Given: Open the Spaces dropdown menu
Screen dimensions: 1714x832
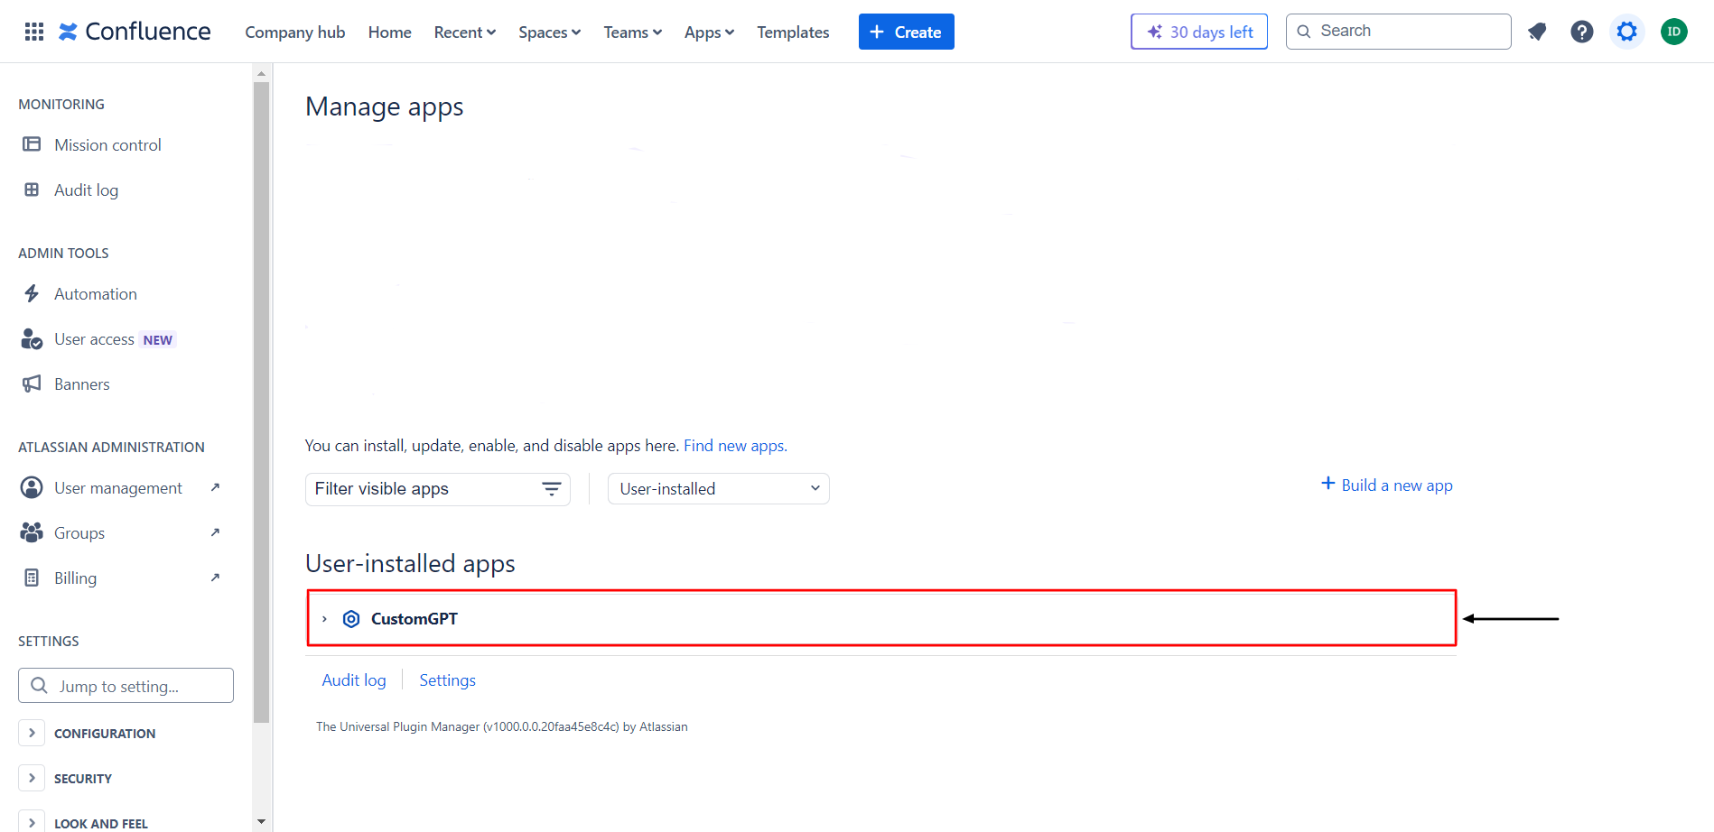Looking at the screenshot, I should 549,32.
